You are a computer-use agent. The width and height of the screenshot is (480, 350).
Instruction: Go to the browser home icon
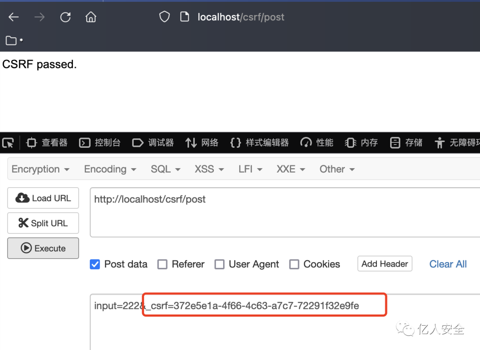click(91, 17)
